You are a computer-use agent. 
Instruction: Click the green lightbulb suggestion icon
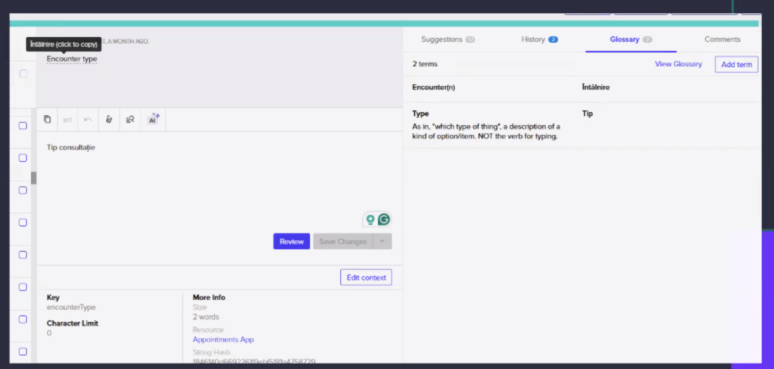click(x=370, y=219)
